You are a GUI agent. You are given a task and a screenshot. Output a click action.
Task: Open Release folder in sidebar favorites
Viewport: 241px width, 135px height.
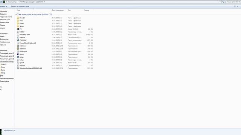point(3,25)
